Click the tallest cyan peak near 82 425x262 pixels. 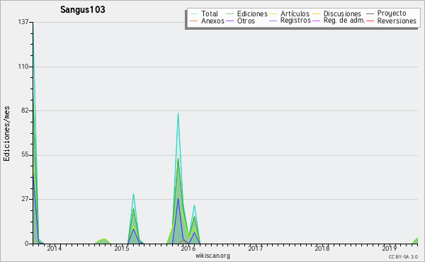point(178,113)
